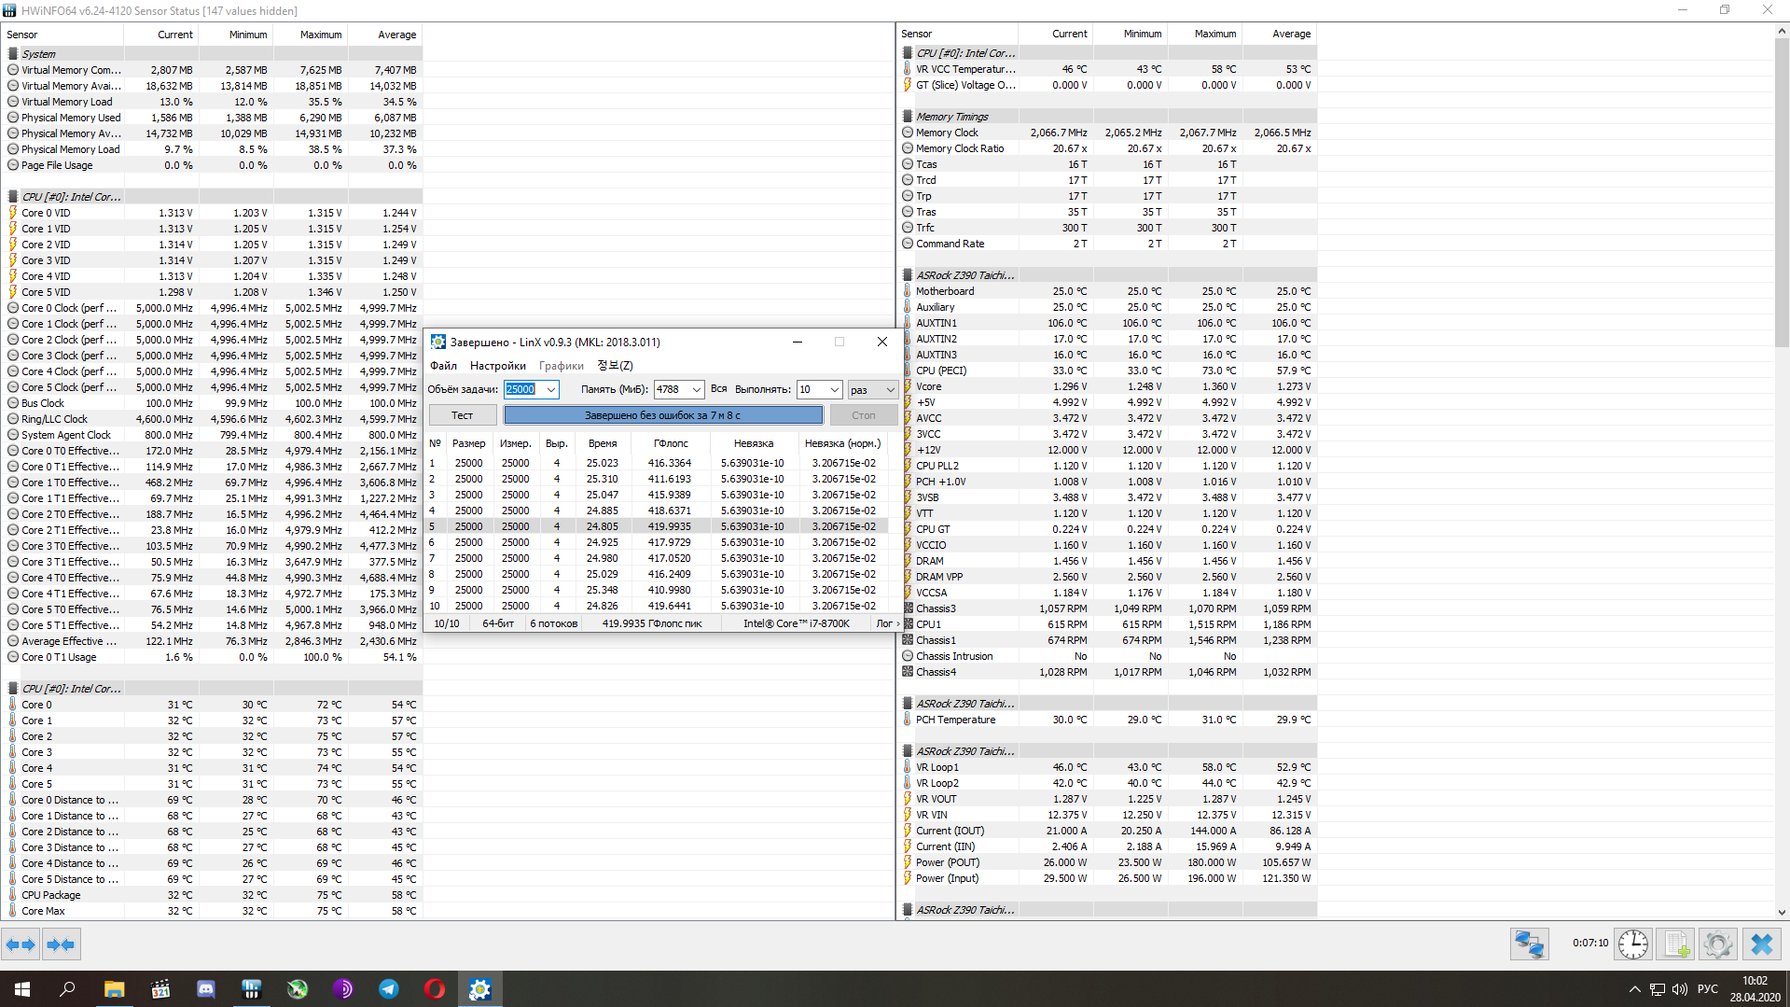Start logging with the sheet-plus icon
The width and height of the screenshot is (1790, 1007).
click(1676, 944)
